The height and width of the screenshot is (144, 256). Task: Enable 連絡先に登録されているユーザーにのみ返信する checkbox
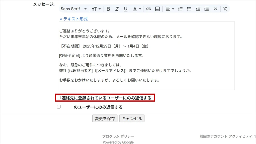click(59, 98)
